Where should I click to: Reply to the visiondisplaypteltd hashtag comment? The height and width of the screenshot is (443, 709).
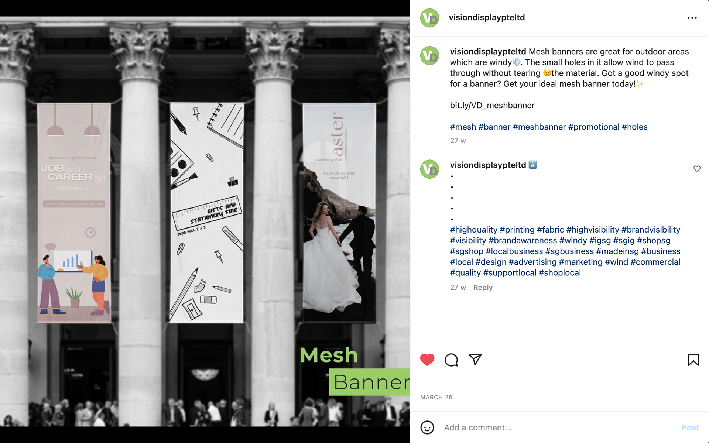click(483, 287)
